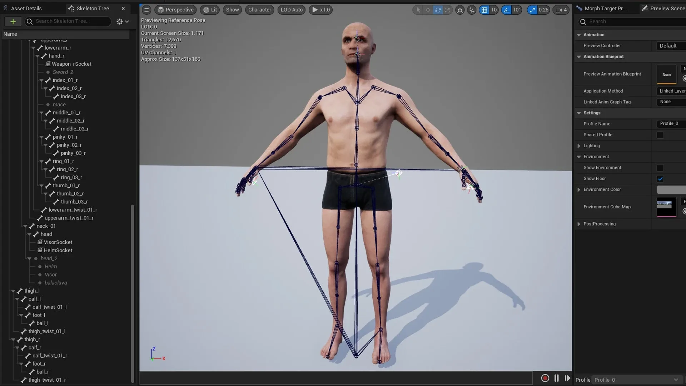Open the LOD Auto menu

click(x=292, y=10)
